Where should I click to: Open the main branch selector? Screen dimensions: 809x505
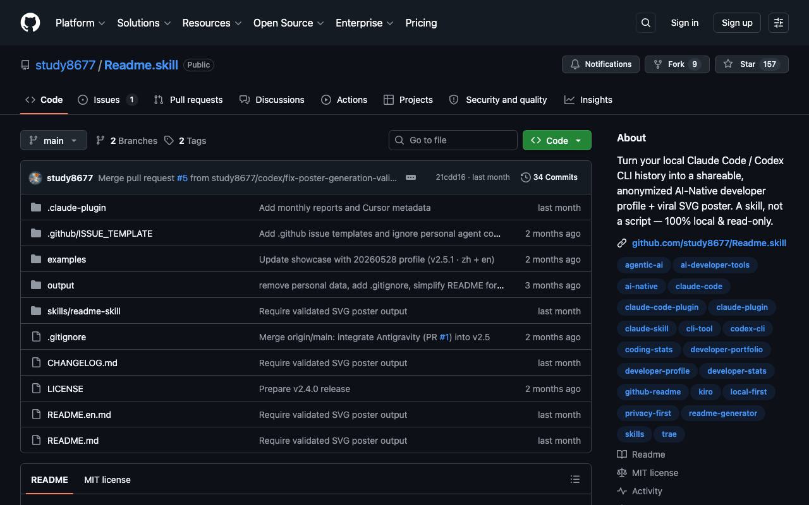pyautogui.click(x=53, y=140)
